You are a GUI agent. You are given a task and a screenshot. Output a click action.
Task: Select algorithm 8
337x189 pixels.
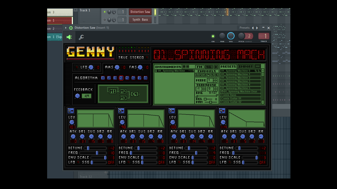(x=145, y=78)
